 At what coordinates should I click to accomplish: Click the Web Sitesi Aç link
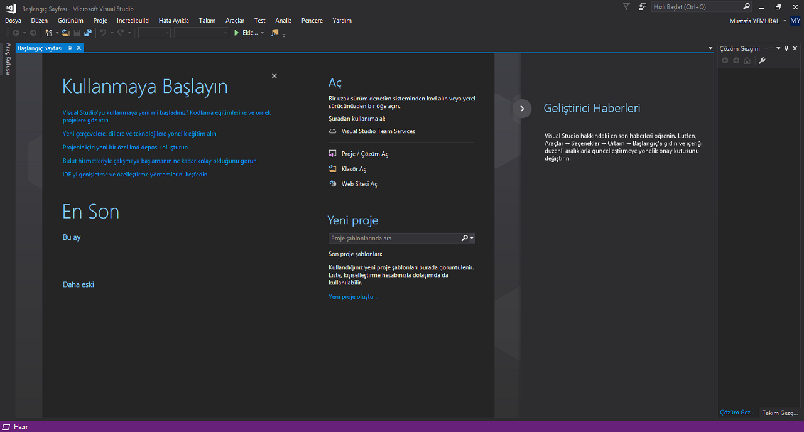pos(359,184)
